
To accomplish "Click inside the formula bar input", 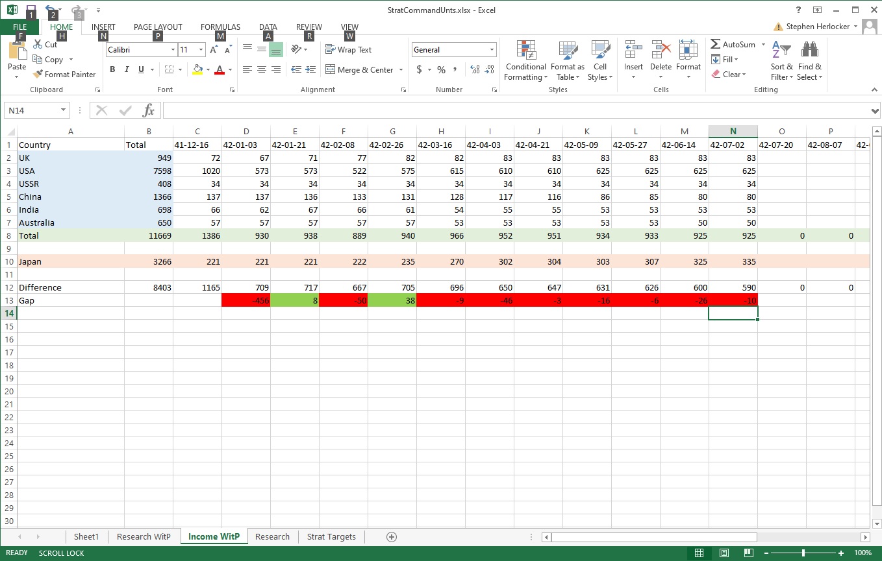I will click(515, 111).
